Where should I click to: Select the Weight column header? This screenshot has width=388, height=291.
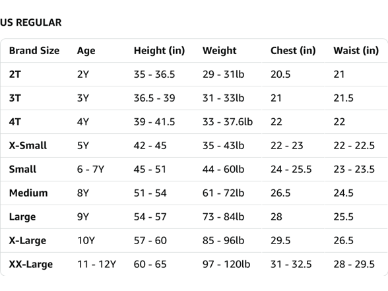(220, 51)
